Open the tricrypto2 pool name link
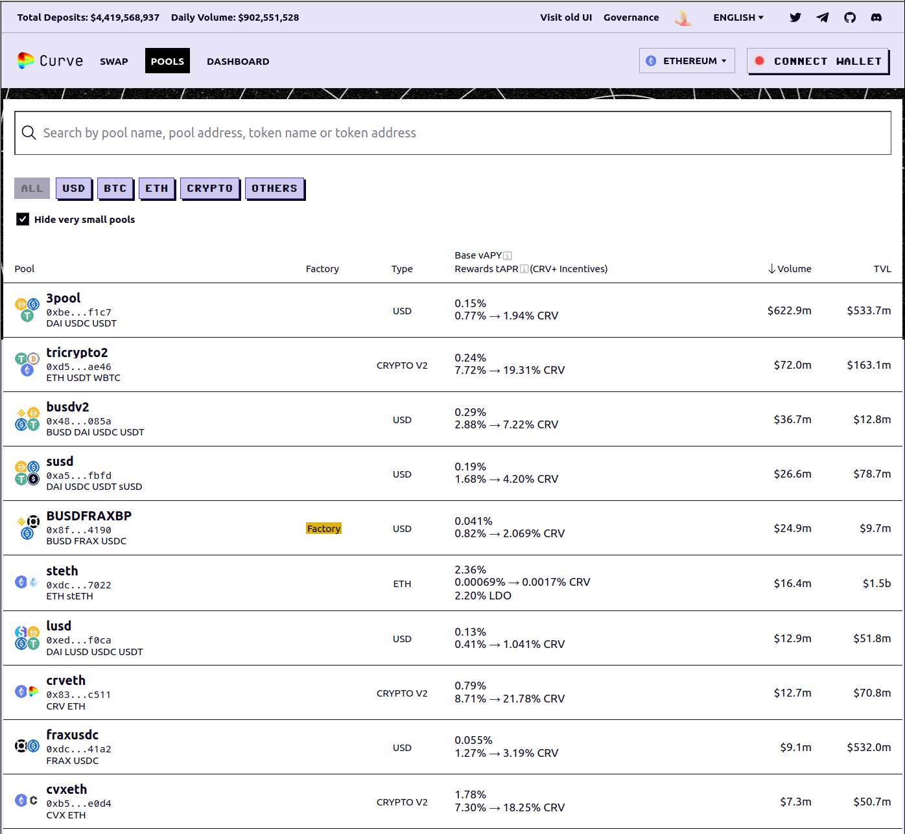Image resolution: width=905 pixels, height=834 pixels. pyautogui.click(x=77, y=353)
